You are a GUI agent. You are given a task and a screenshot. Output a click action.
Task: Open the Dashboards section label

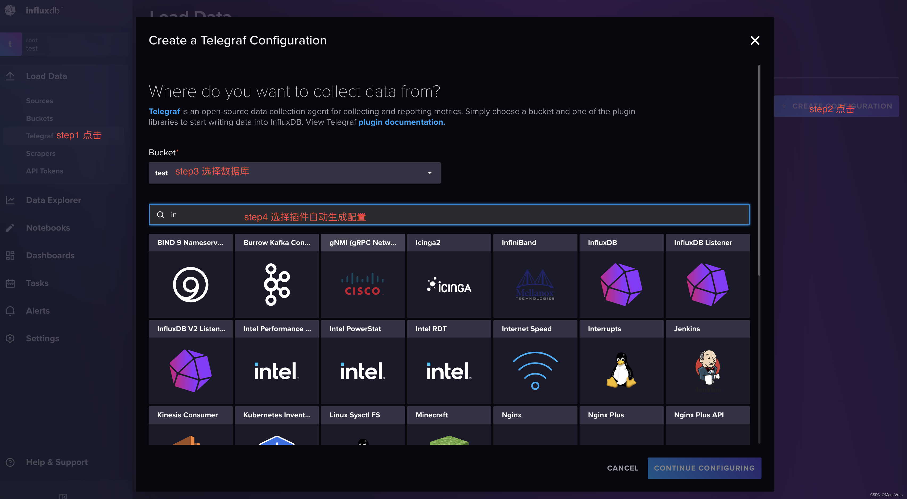tap(50, 255)
